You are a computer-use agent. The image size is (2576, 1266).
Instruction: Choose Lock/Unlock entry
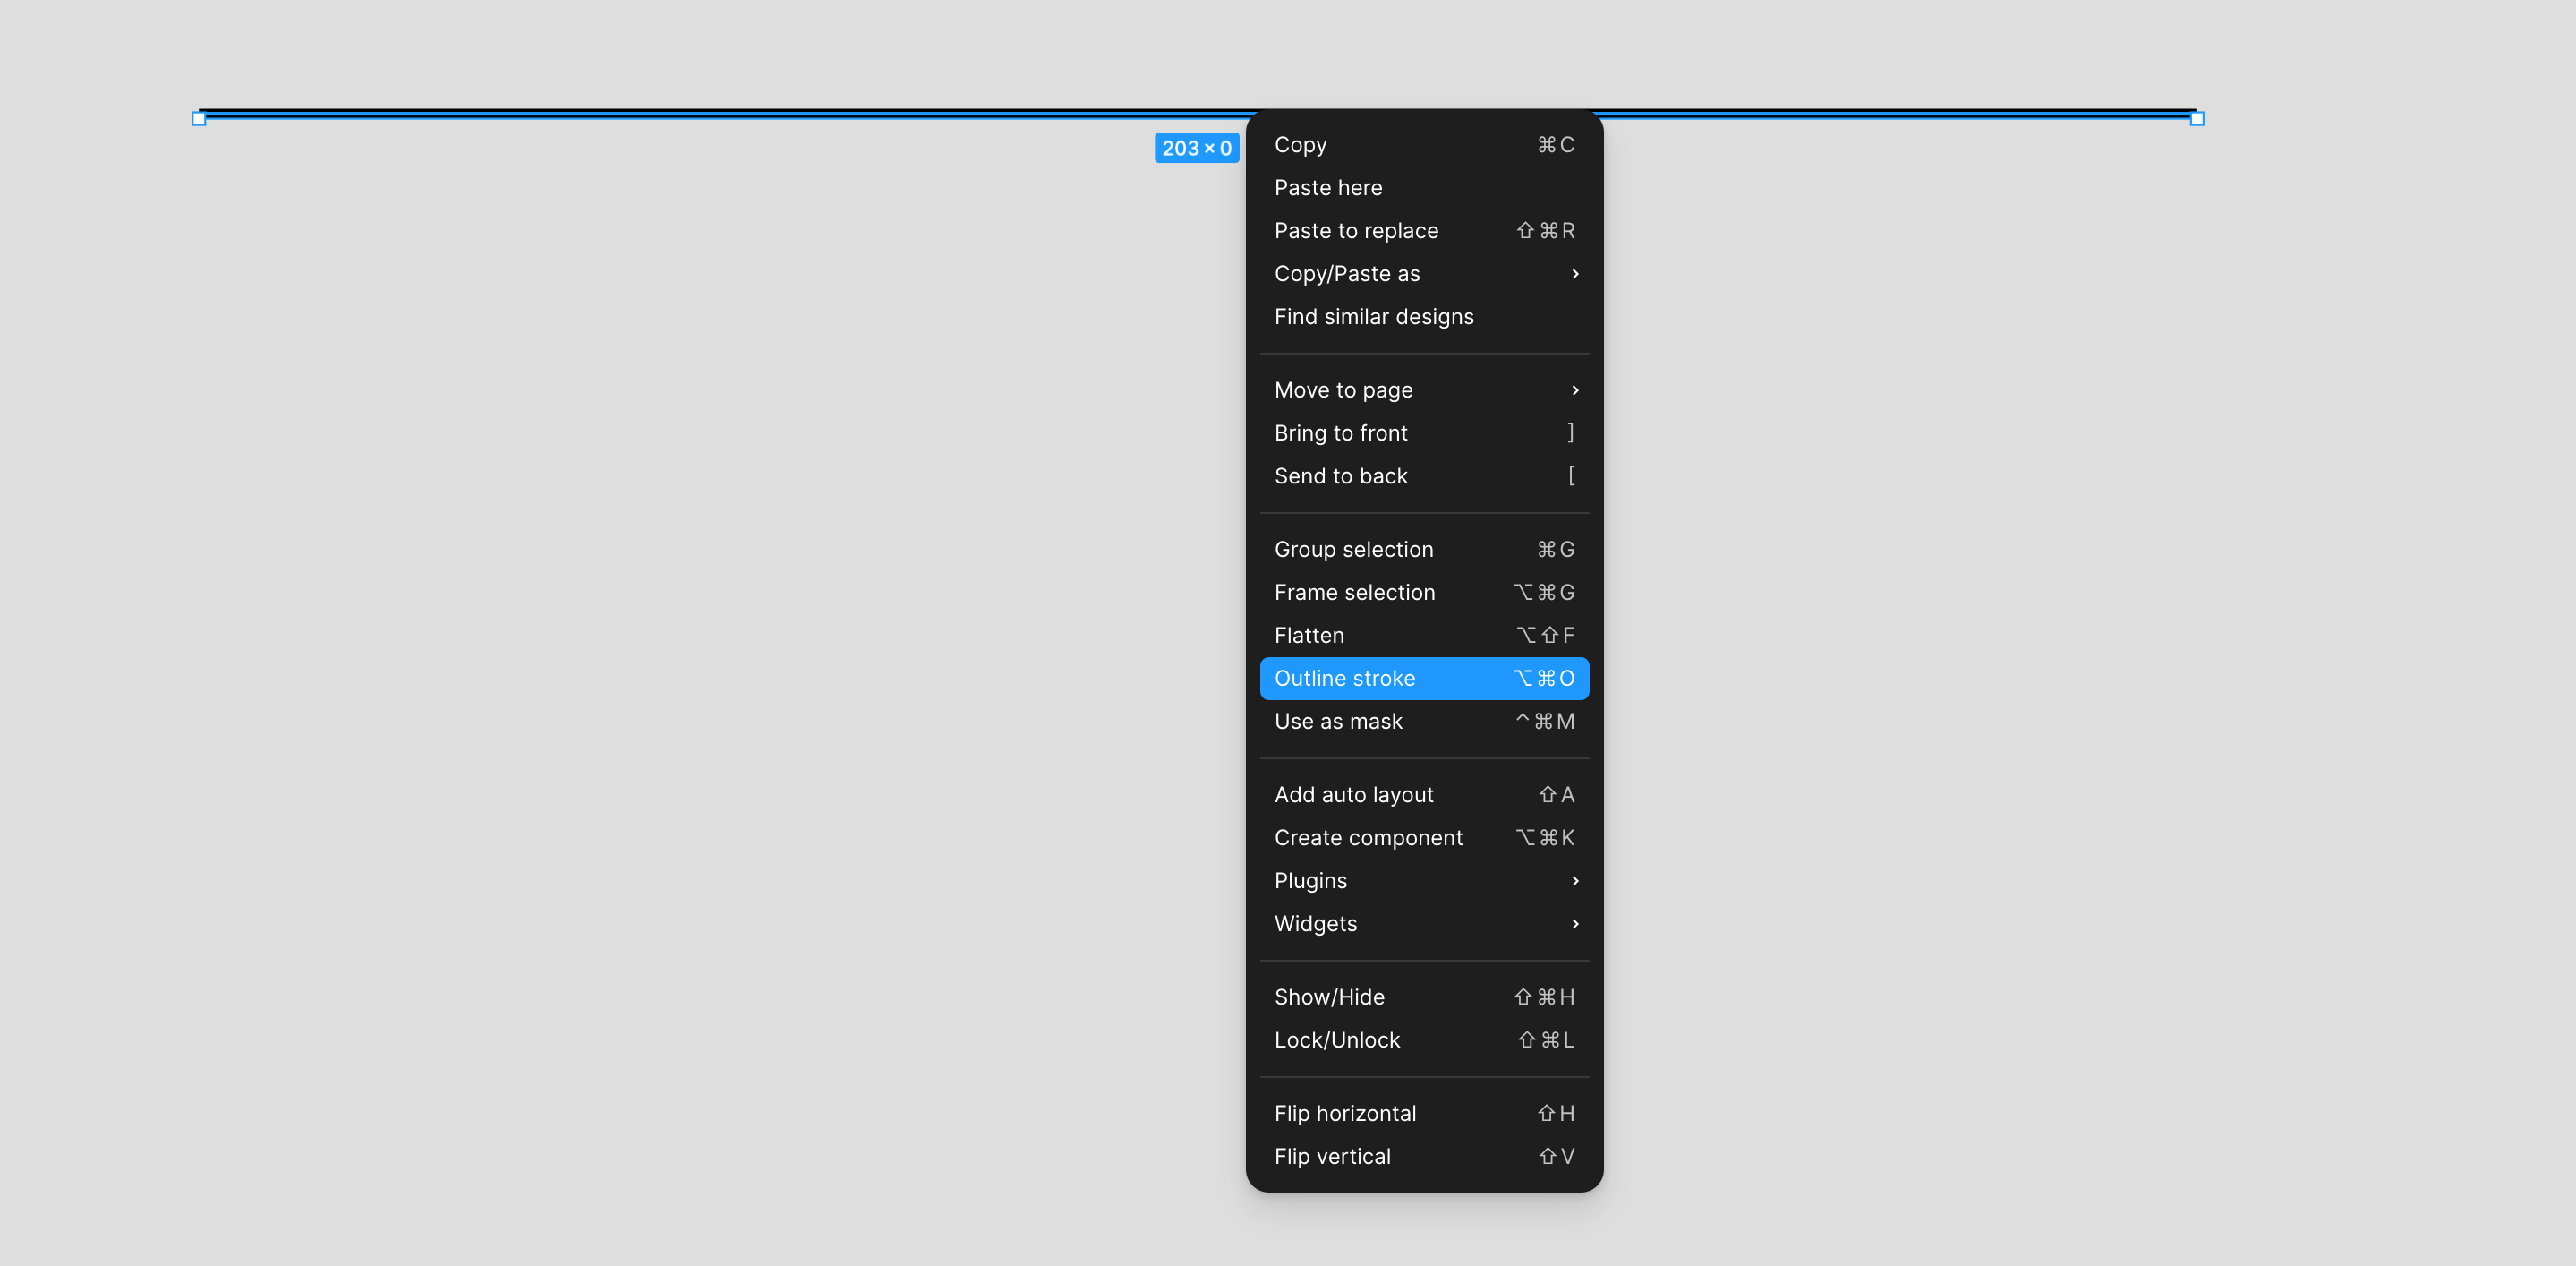[x=1424, y=1040]
